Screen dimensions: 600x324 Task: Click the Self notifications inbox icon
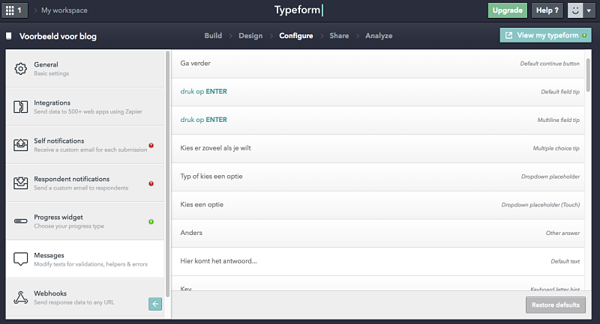point(21,145)
